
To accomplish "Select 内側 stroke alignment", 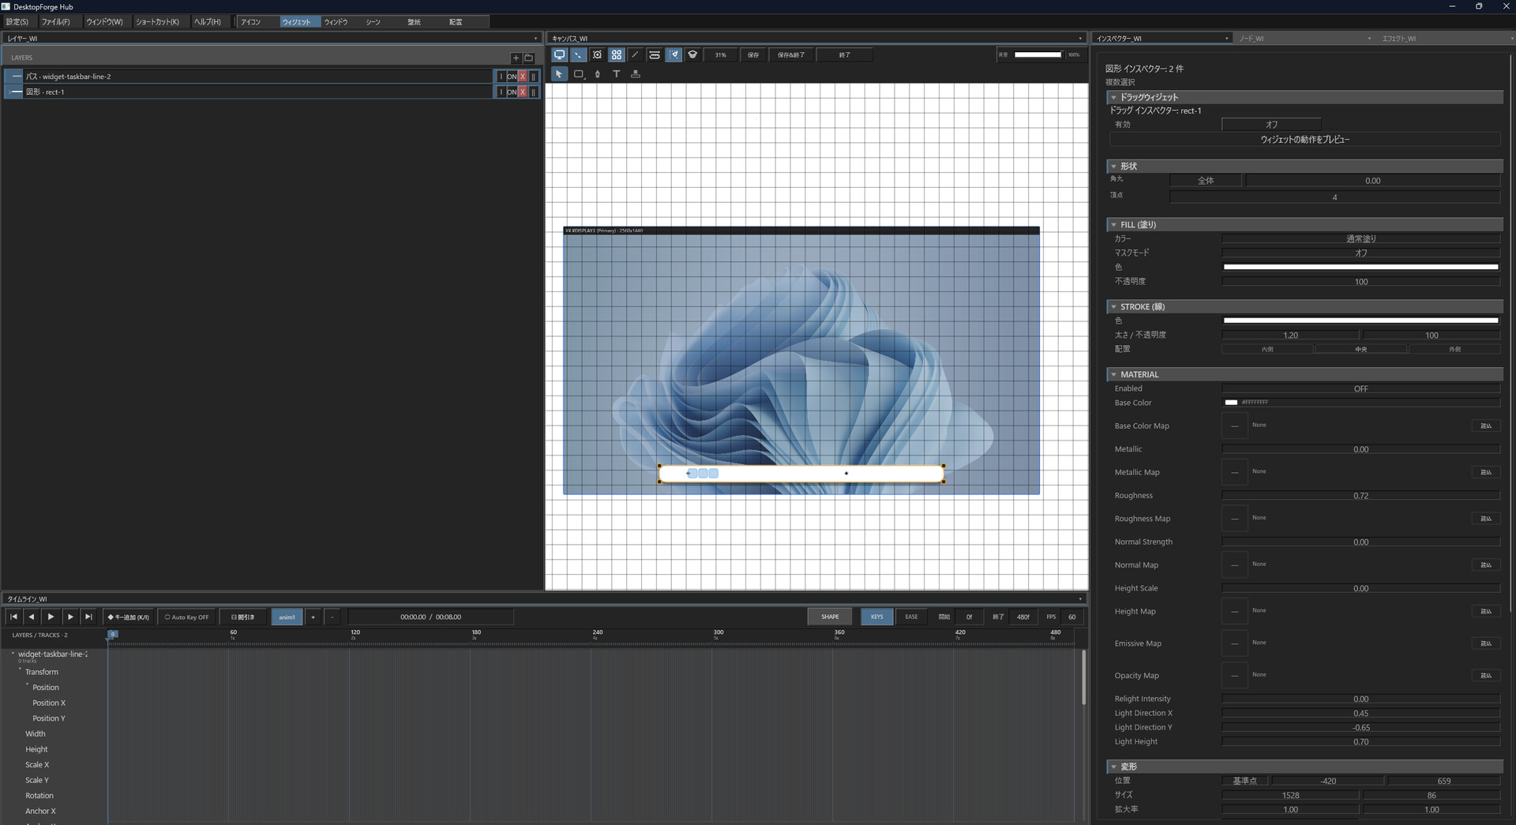I will [x=1267, y=349].
